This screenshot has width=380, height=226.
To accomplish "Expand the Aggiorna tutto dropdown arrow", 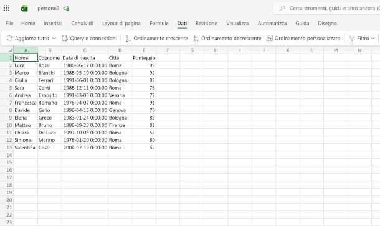I will point(54,38).
